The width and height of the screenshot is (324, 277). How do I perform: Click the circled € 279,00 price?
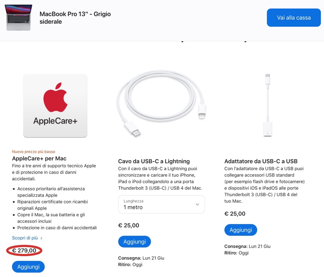[x=24, y=250]
